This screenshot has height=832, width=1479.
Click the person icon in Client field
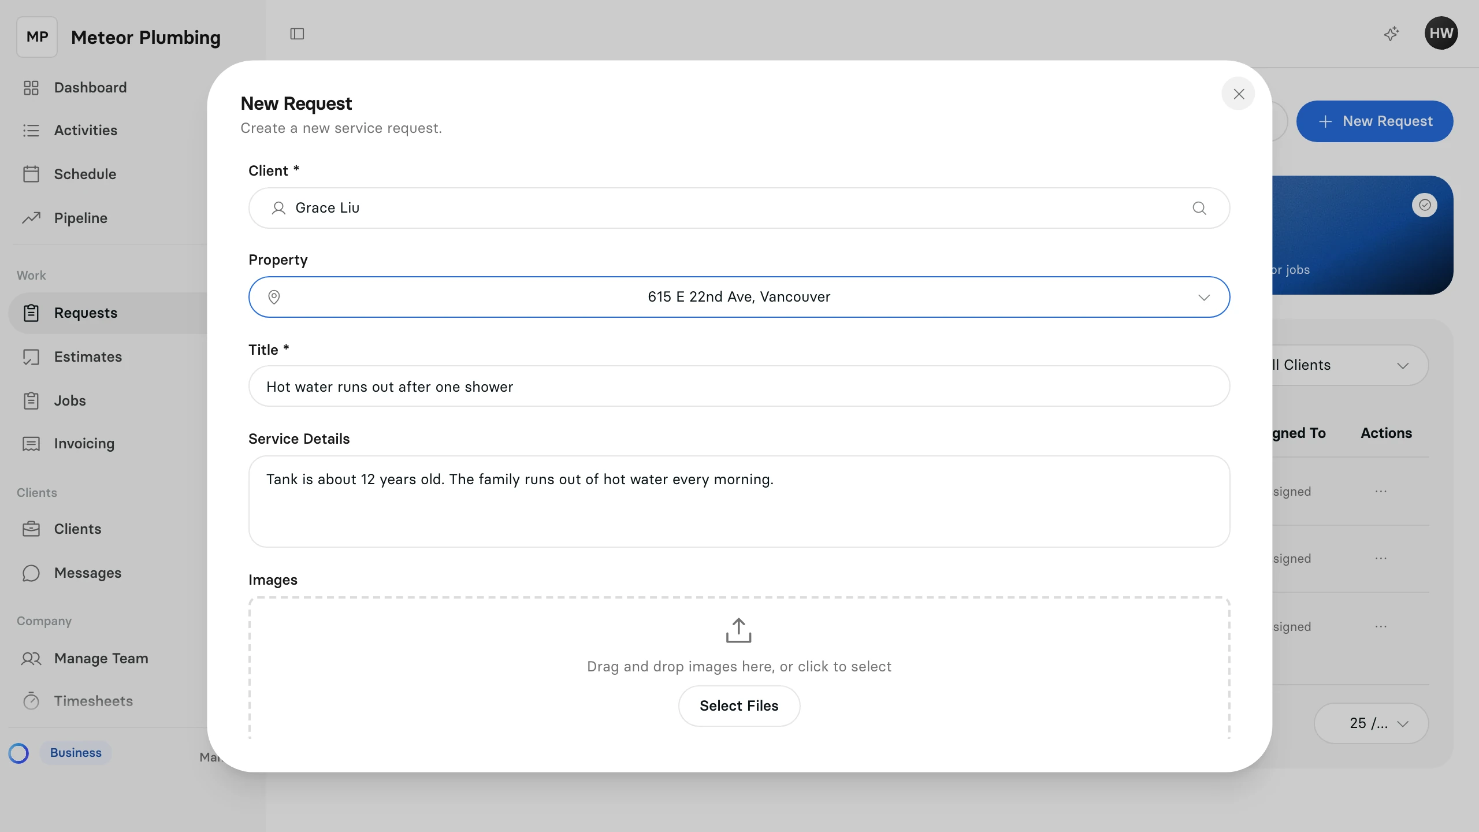tap(278, 208)
